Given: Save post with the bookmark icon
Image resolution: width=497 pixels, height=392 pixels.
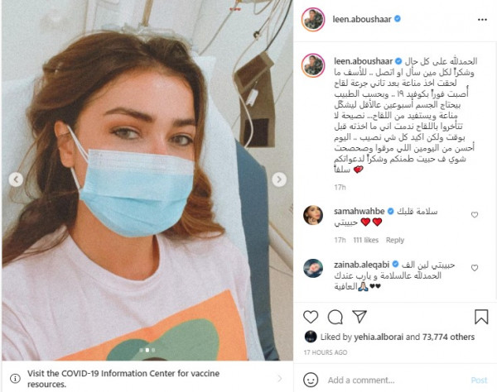Looking at the screenshot, I should pos(481,317).
